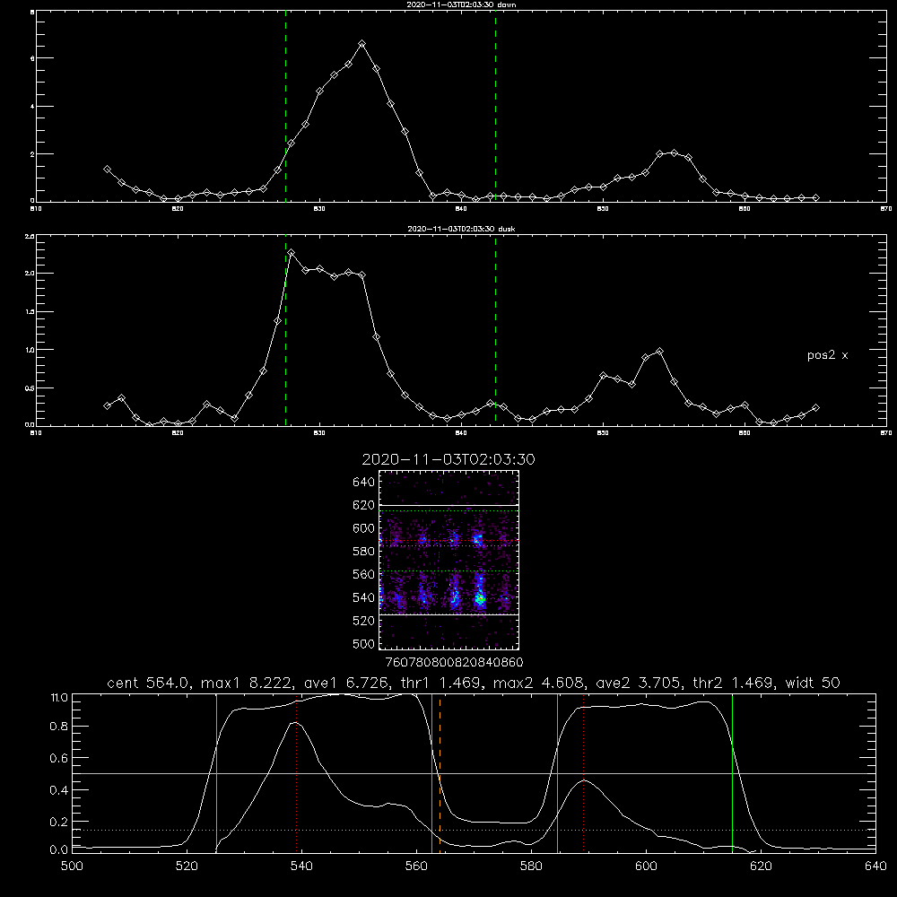The height and width of the screenshot is (897, 897).
Task: Click the '500' x-axis label of profile plot
Action: (72, 867)
